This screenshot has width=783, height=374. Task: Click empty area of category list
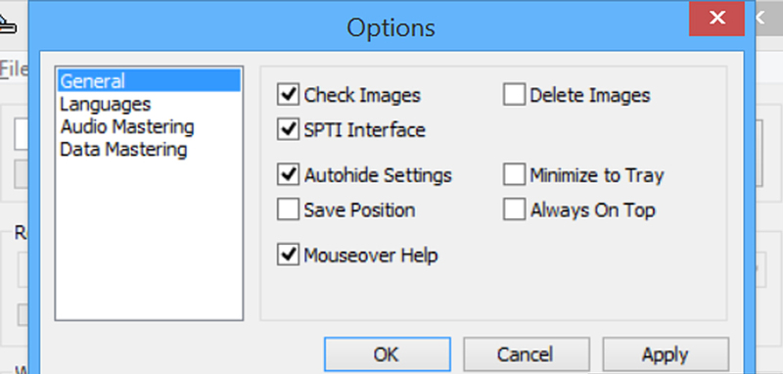point(149,240)
